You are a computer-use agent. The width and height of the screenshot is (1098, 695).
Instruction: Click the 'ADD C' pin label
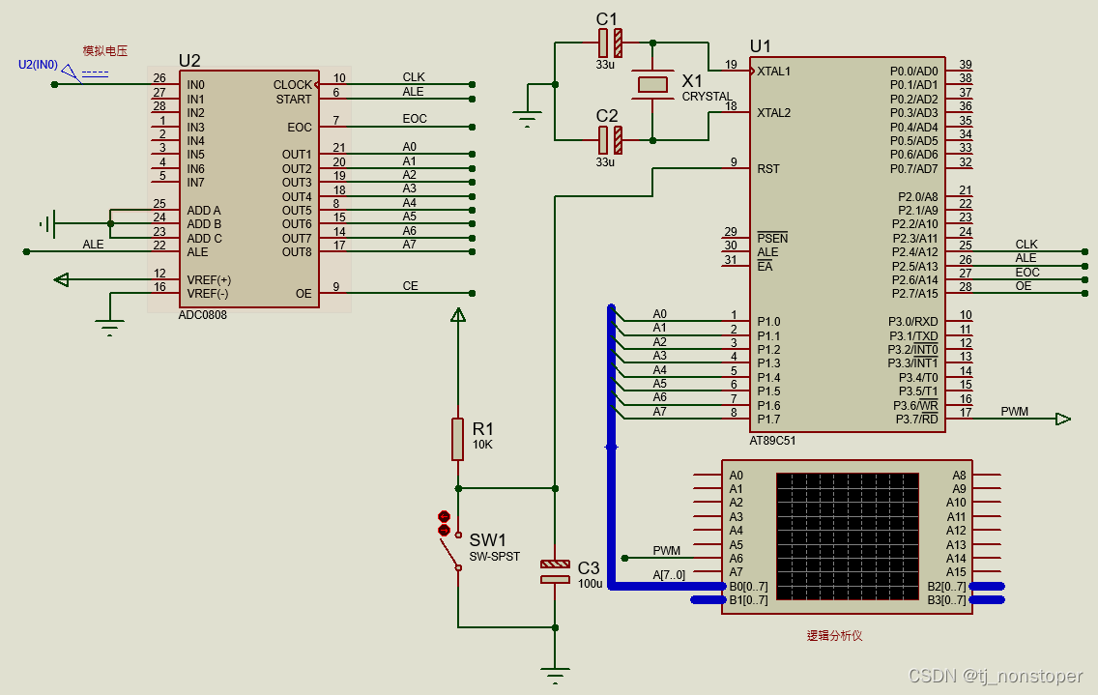204,238
